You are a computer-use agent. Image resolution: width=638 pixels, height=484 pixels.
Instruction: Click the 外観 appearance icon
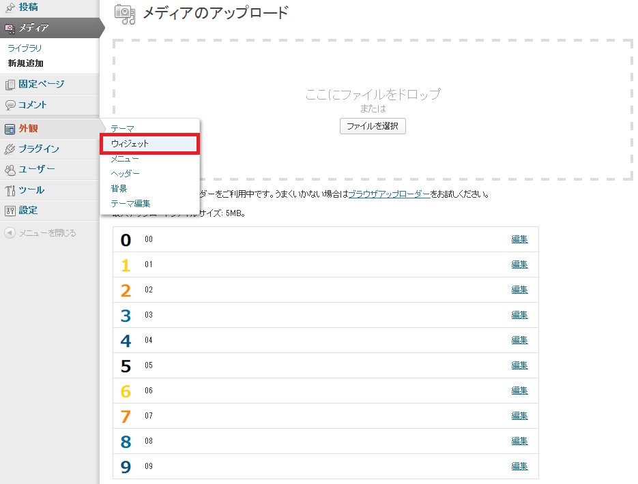click(10, 129)
